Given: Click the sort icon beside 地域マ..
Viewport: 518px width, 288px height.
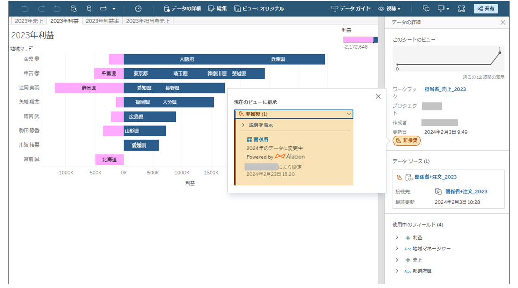Looking at the screenshot, I should pos(31,48).
